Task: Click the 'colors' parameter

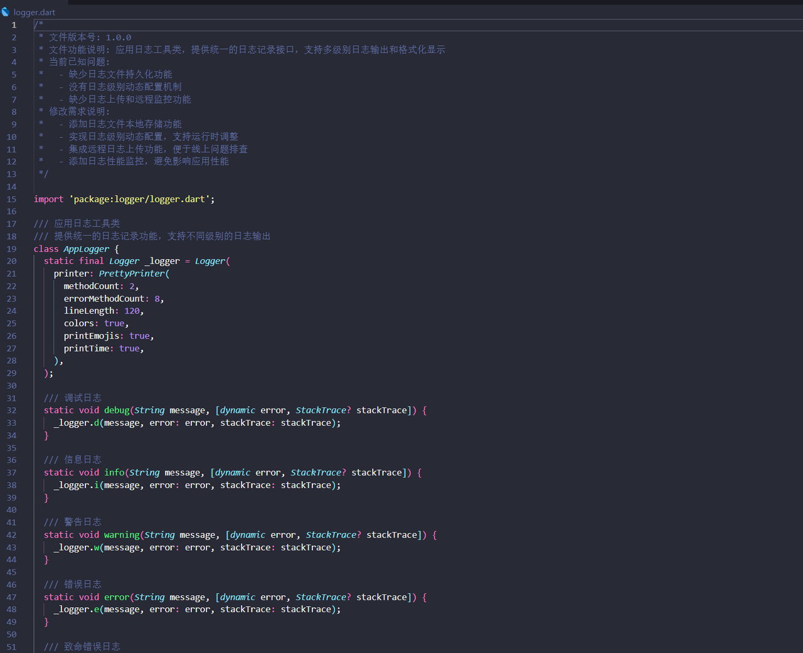Action: 79,324
